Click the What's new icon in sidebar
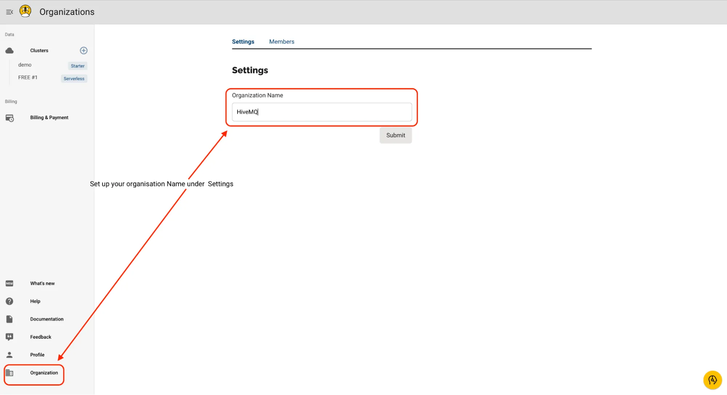Screen dimensions: 727x395 (9, 283)
